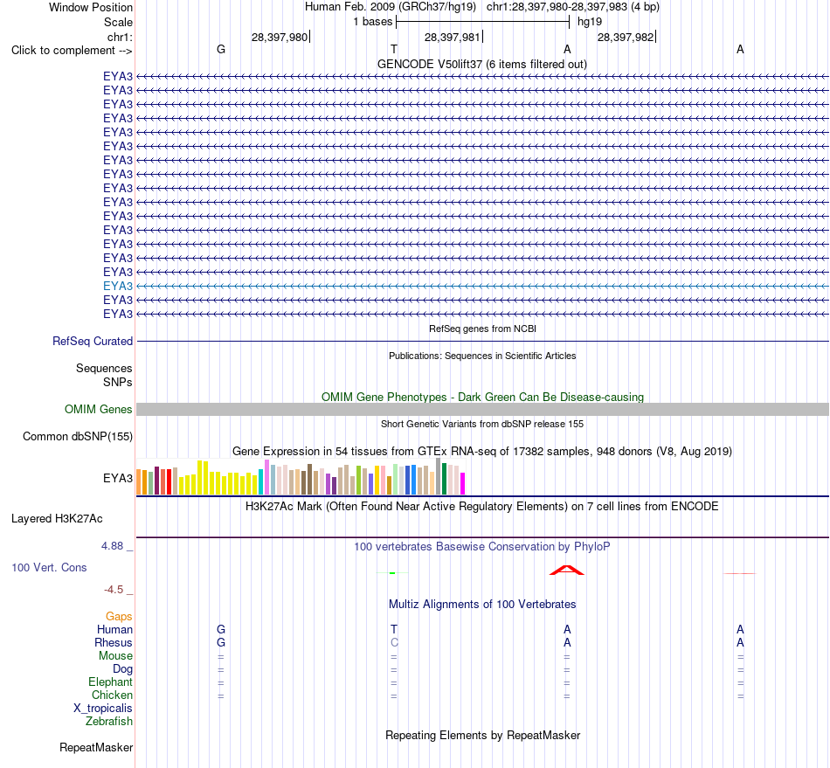830x768 pixels.
Task: Click the X_tropicalis alignment row label
Action: point(103,709)
